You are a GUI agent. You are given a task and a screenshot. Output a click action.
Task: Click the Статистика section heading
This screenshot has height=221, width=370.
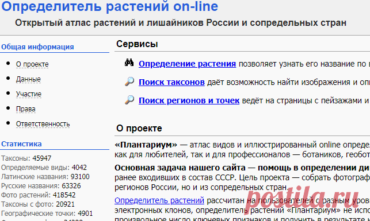pyautogui.click(x=21, y=144)
